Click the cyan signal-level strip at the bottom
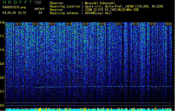 (x=89, y=110)
